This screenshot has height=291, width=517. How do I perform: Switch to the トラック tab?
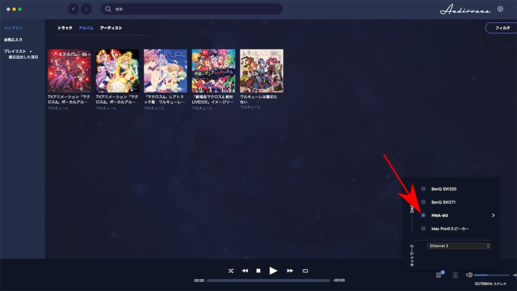pyautogui.click(x=65, y=28)
